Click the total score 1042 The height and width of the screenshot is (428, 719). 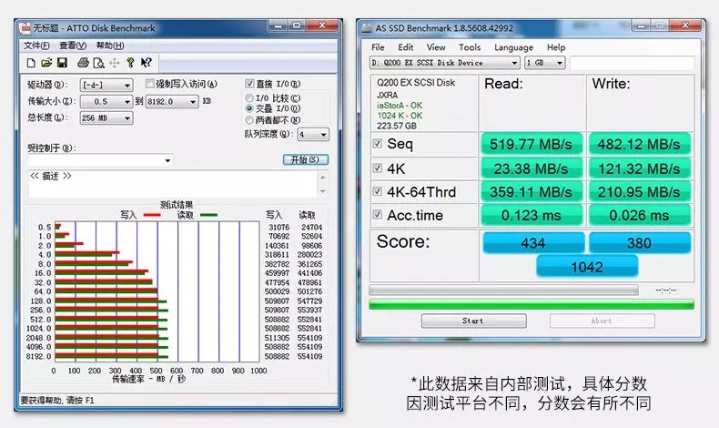[587, 267]
